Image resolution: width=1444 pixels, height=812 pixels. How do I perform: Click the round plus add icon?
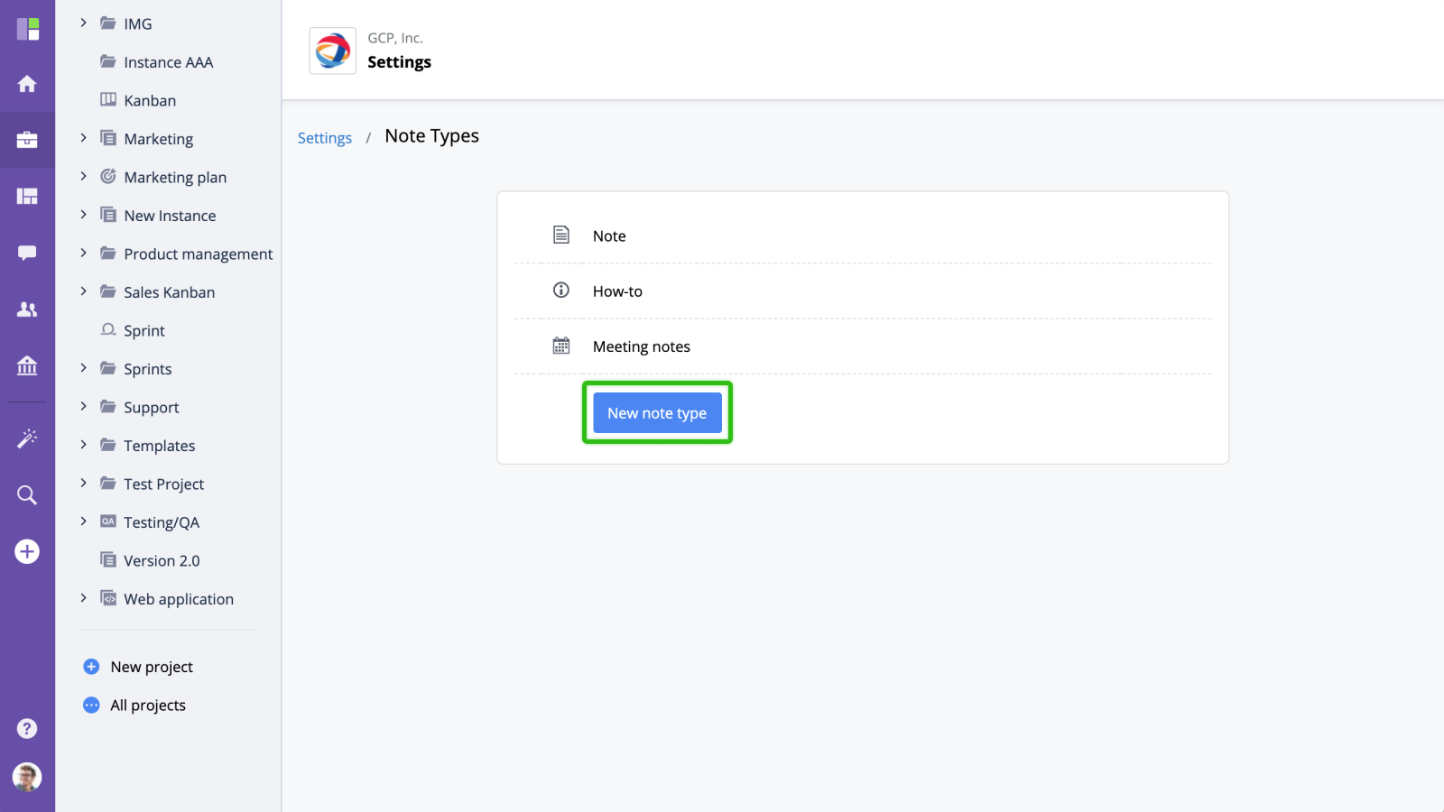[x=27, y=551]
